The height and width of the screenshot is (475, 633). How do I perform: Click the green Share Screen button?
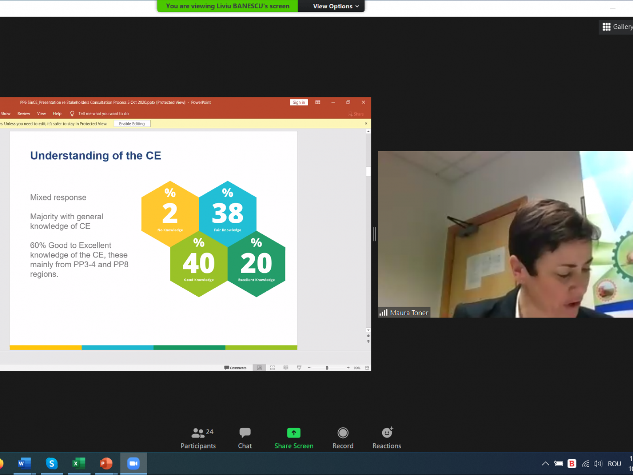294,438
